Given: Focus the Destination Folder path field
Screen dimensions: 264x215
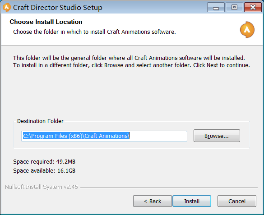Looking at the screenshot, I should tap(104, 136).
